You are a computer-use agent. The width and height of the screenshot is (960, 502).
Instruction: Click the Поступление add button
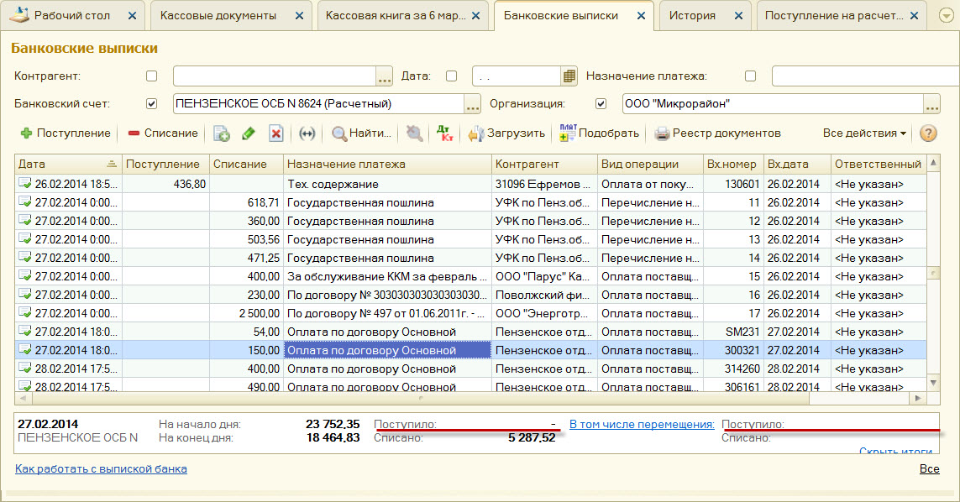click(66, 133)
